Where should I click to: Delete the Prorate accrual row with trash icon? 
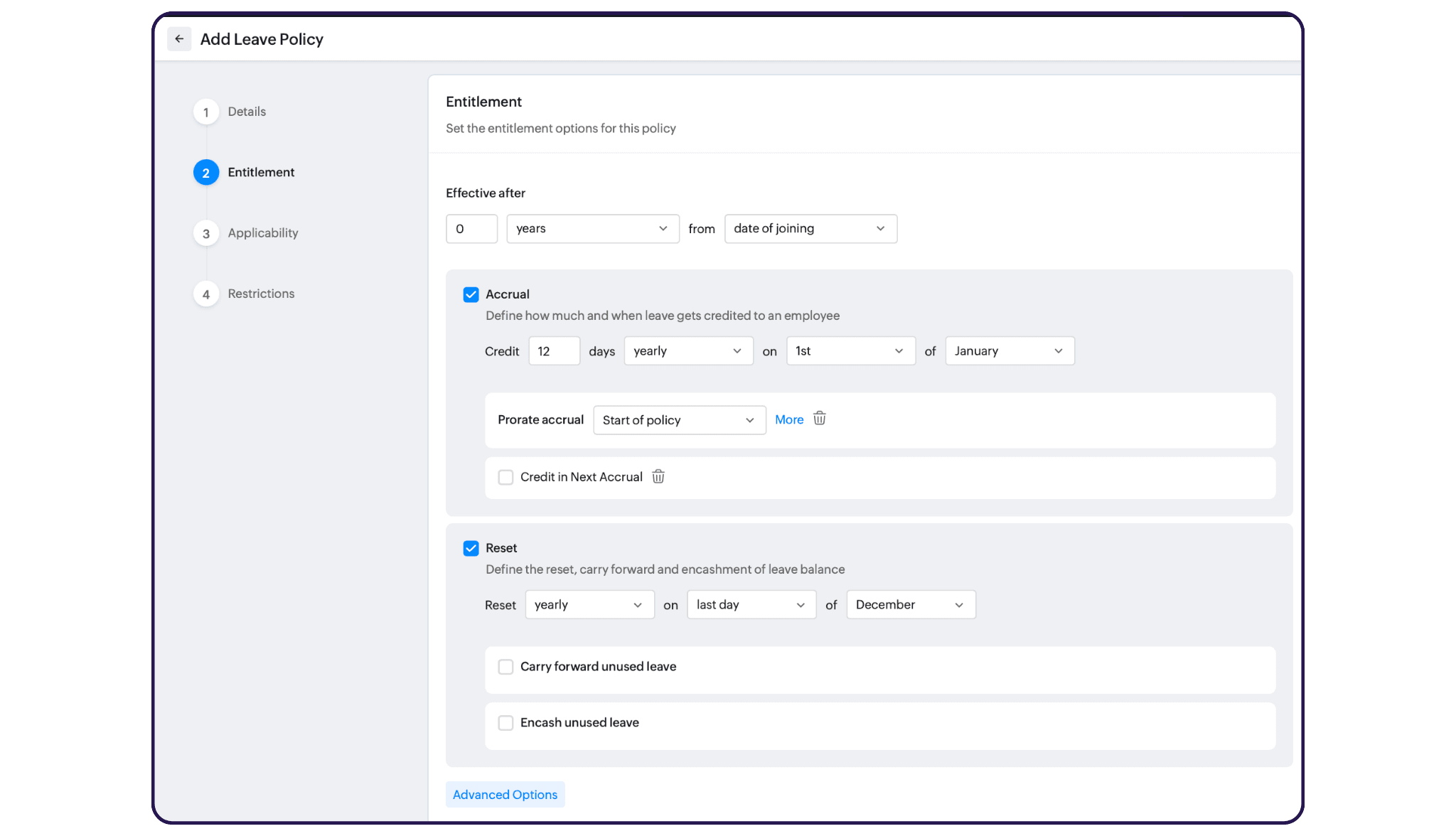[x=820, y=419]
